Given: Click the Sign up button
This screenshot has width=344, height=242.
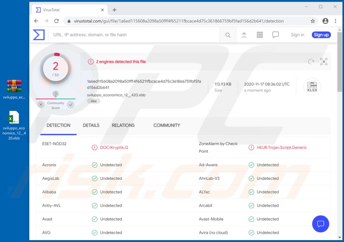Looking at the screenshot, I should point(321,35).
